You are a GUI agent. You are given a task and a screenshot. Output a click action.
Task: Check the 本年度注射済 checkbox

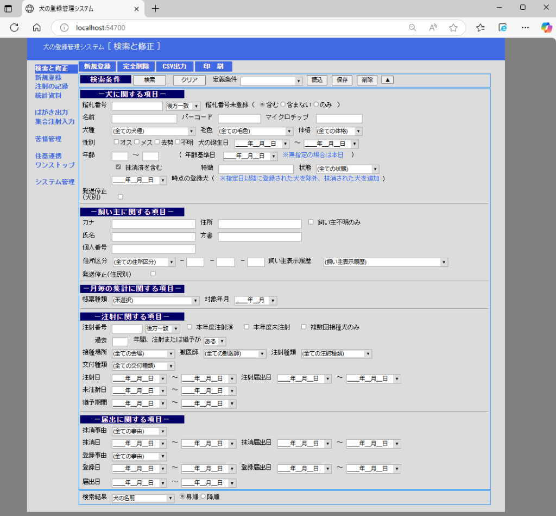(189, 327)
